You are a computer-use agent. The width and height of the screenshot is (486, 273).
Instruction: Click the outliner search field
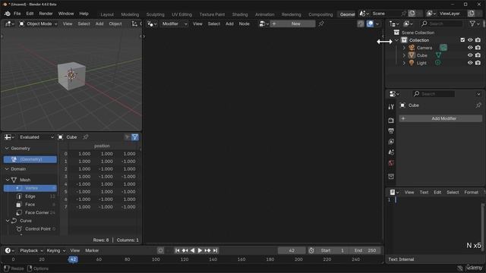441,24
